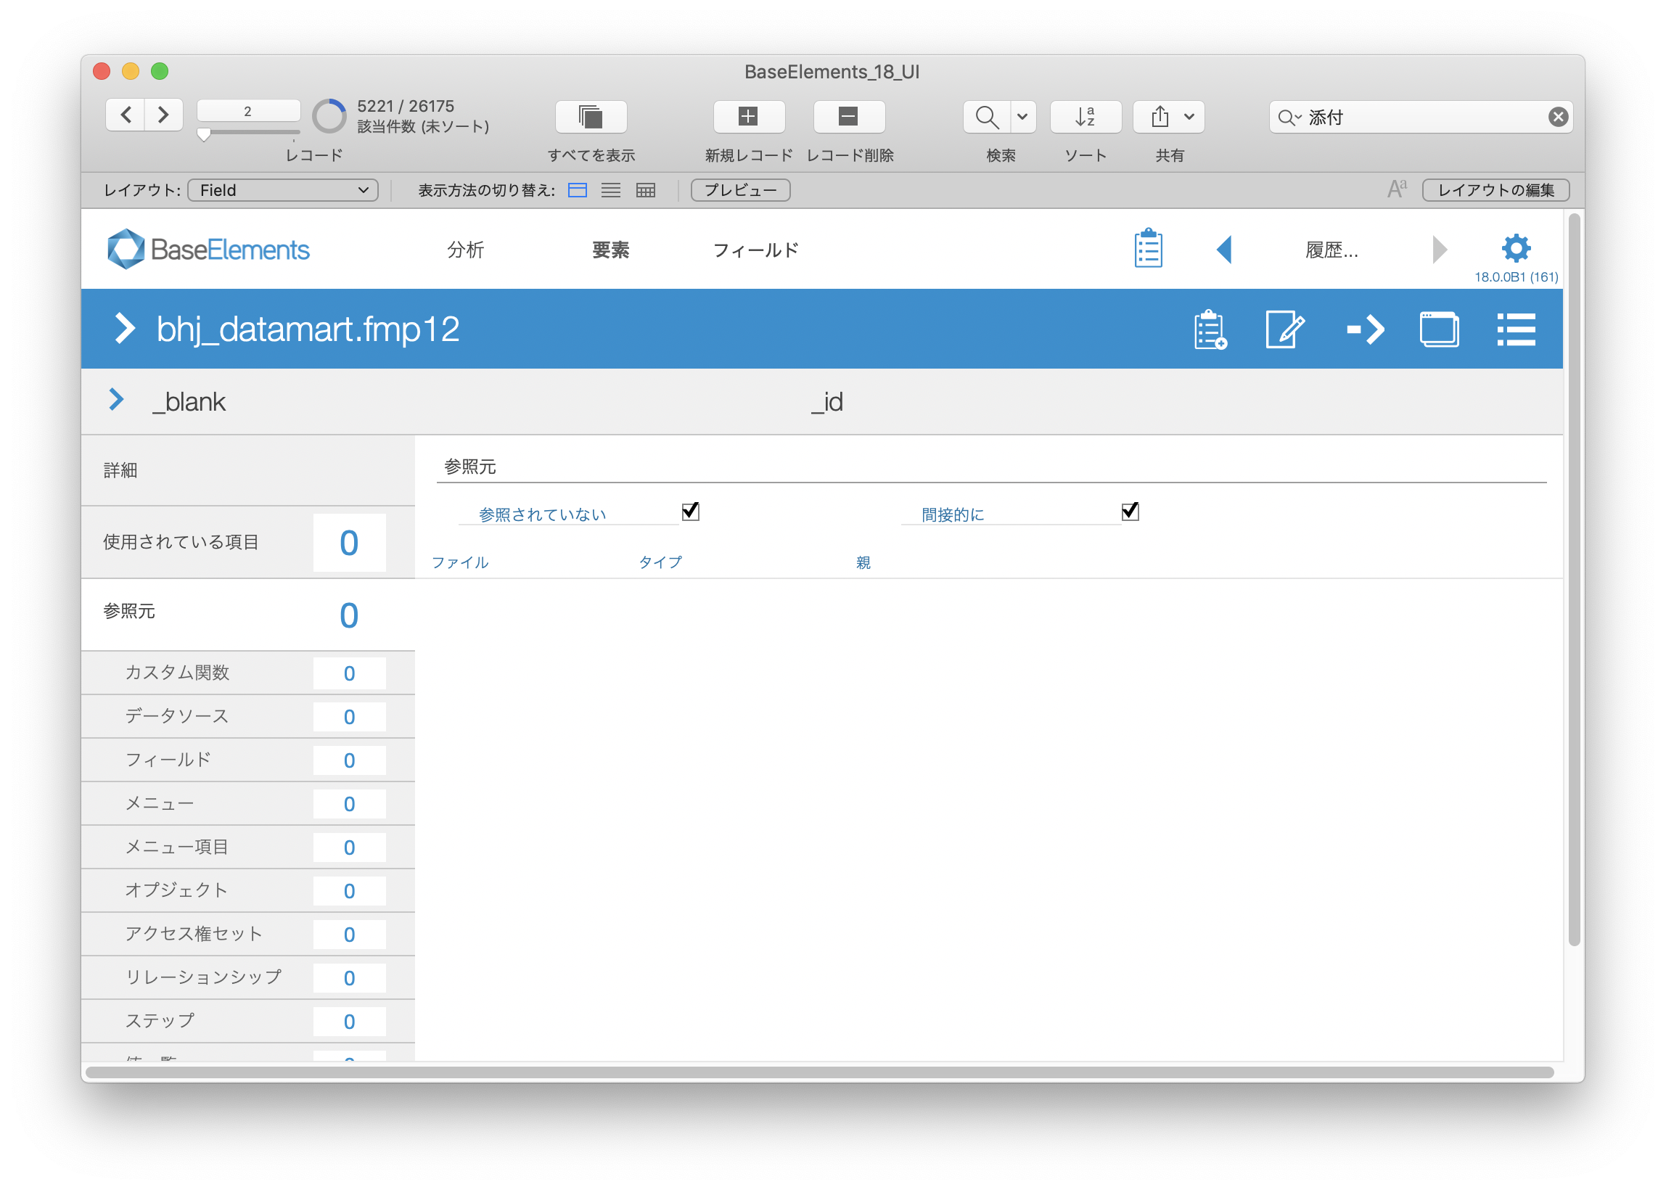Switch to list view display mode
Image resolution: width=1666 pixels, height=1190 pixels.
610,191
